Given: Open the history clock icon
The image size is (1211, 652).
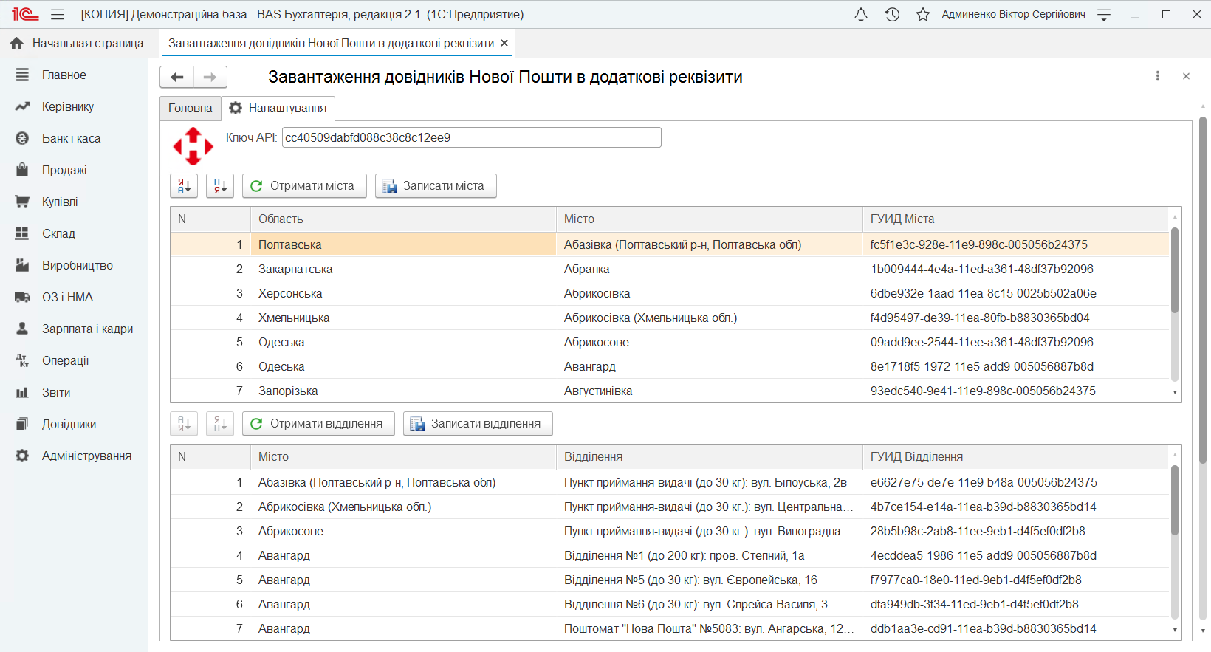Looking at the screenshot, I should pos(892,14).
